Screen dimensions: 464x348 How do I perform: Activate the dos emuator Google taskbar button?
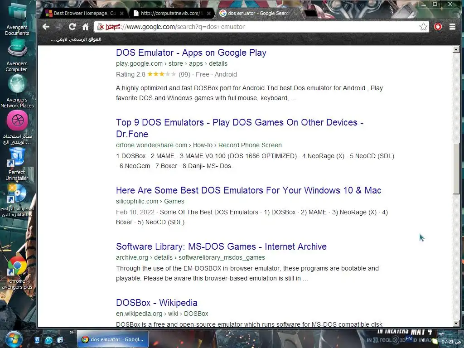[113, 339]
